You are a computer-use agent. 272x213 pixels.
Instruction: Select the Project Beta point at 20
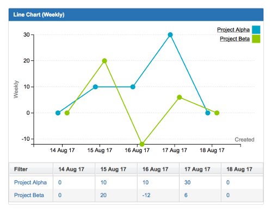104,61
